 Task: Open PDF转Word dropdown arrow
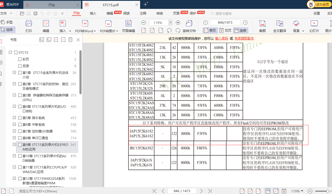pos(95,31)
